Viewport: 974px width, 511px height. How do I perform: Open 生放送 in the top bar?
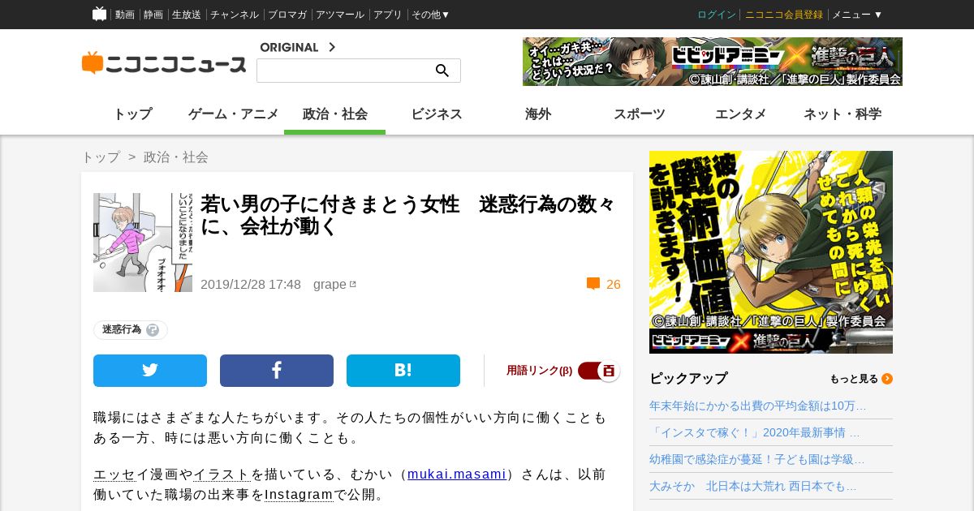[x=187, y=15]
